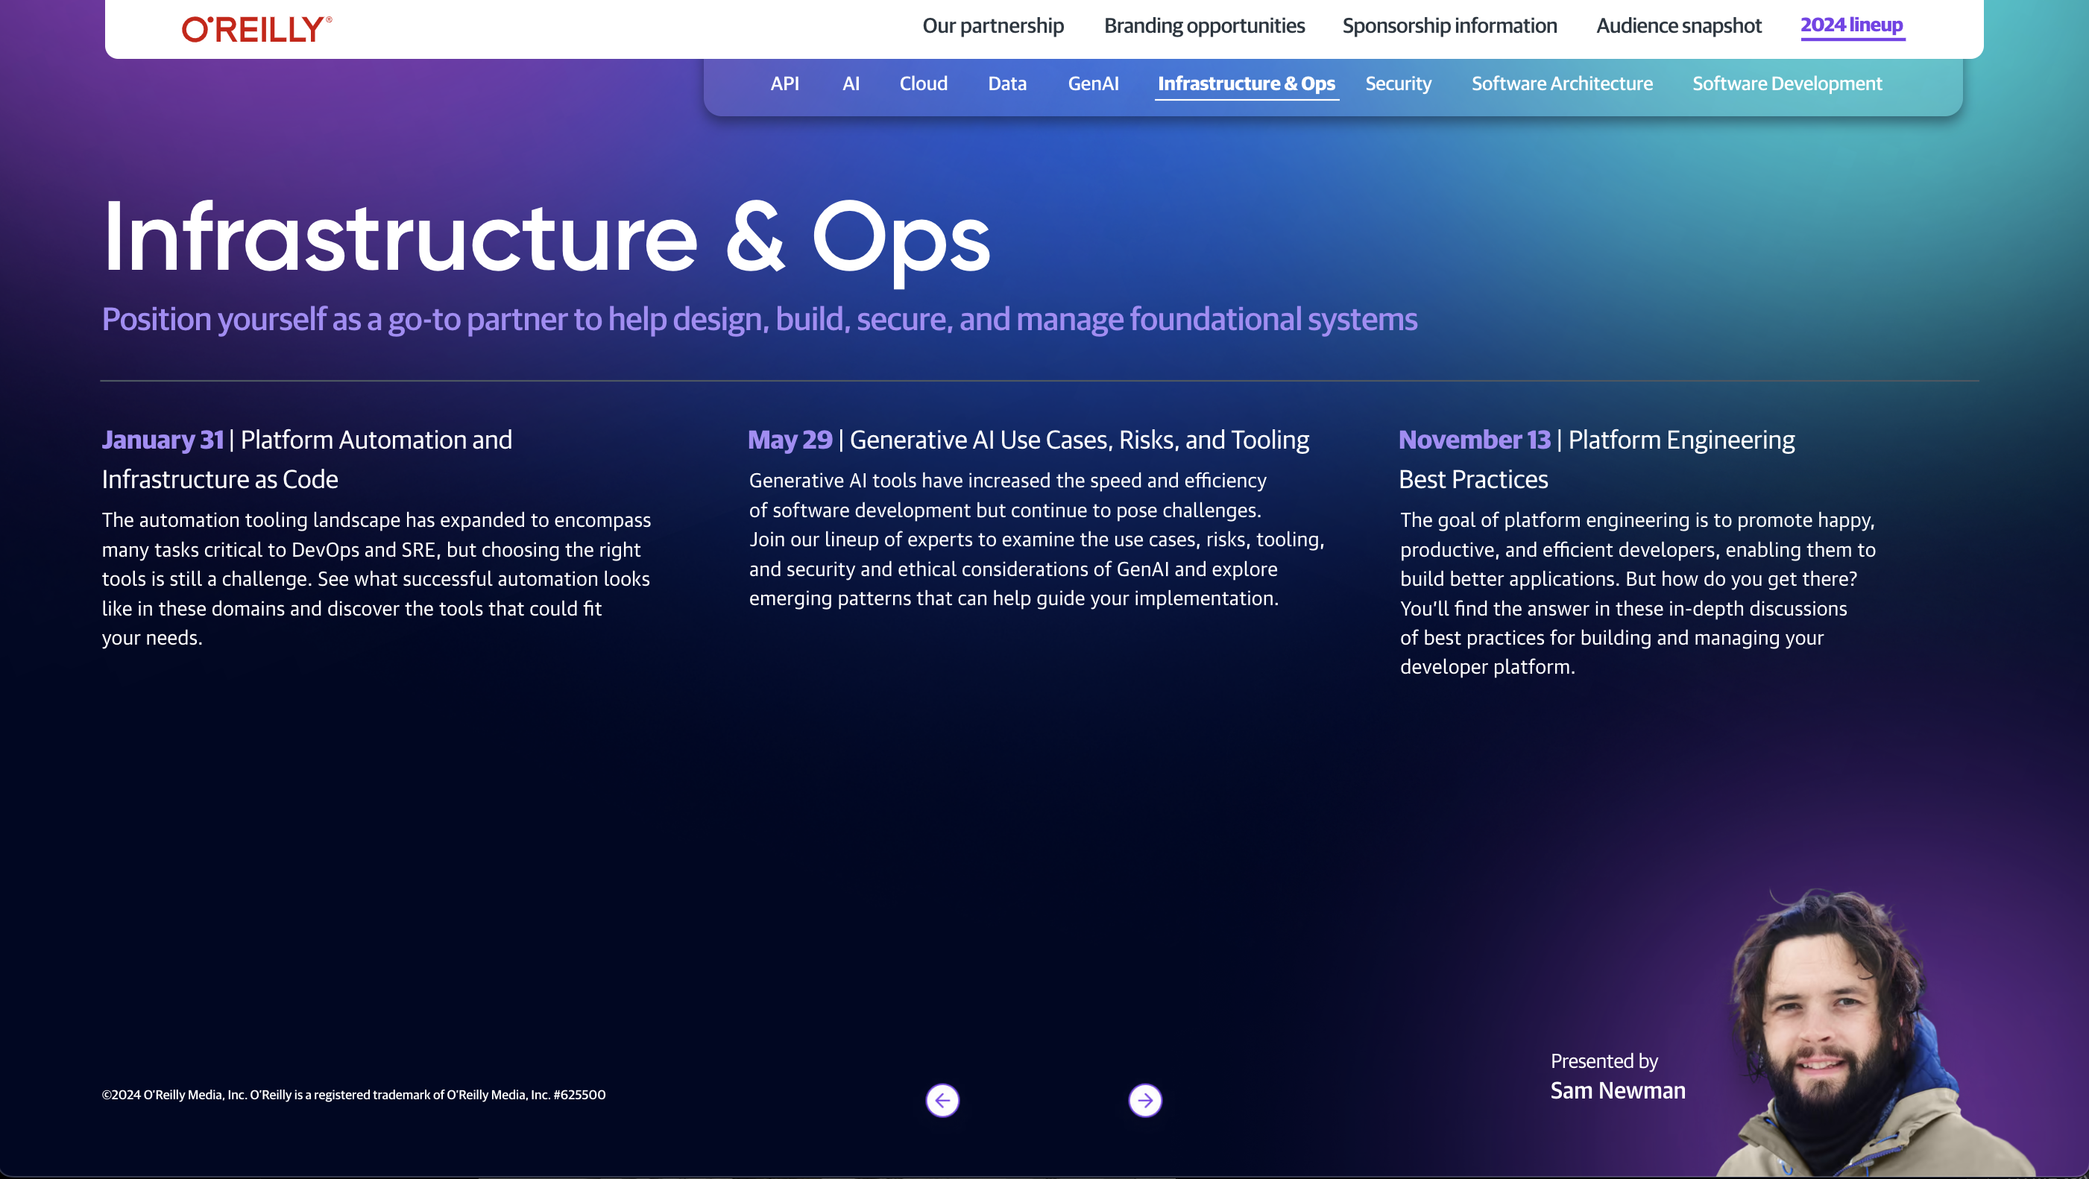The height and width of the screenshot is (1179, 2089).
Task: Switch to the Security tab
Action: (x=1398, y=83)
